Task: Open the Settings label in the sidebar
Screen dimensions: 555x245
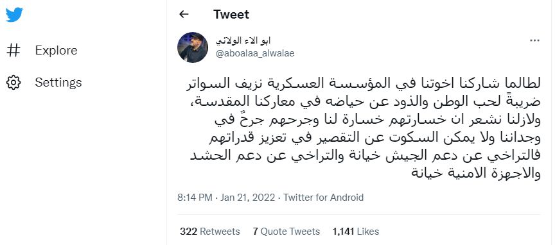Action: 58,83
